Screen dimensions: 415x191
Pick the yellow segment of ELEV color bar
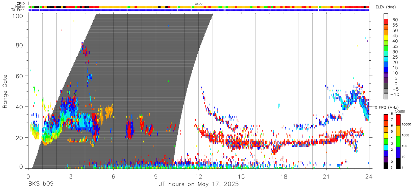tap(386, 38)
